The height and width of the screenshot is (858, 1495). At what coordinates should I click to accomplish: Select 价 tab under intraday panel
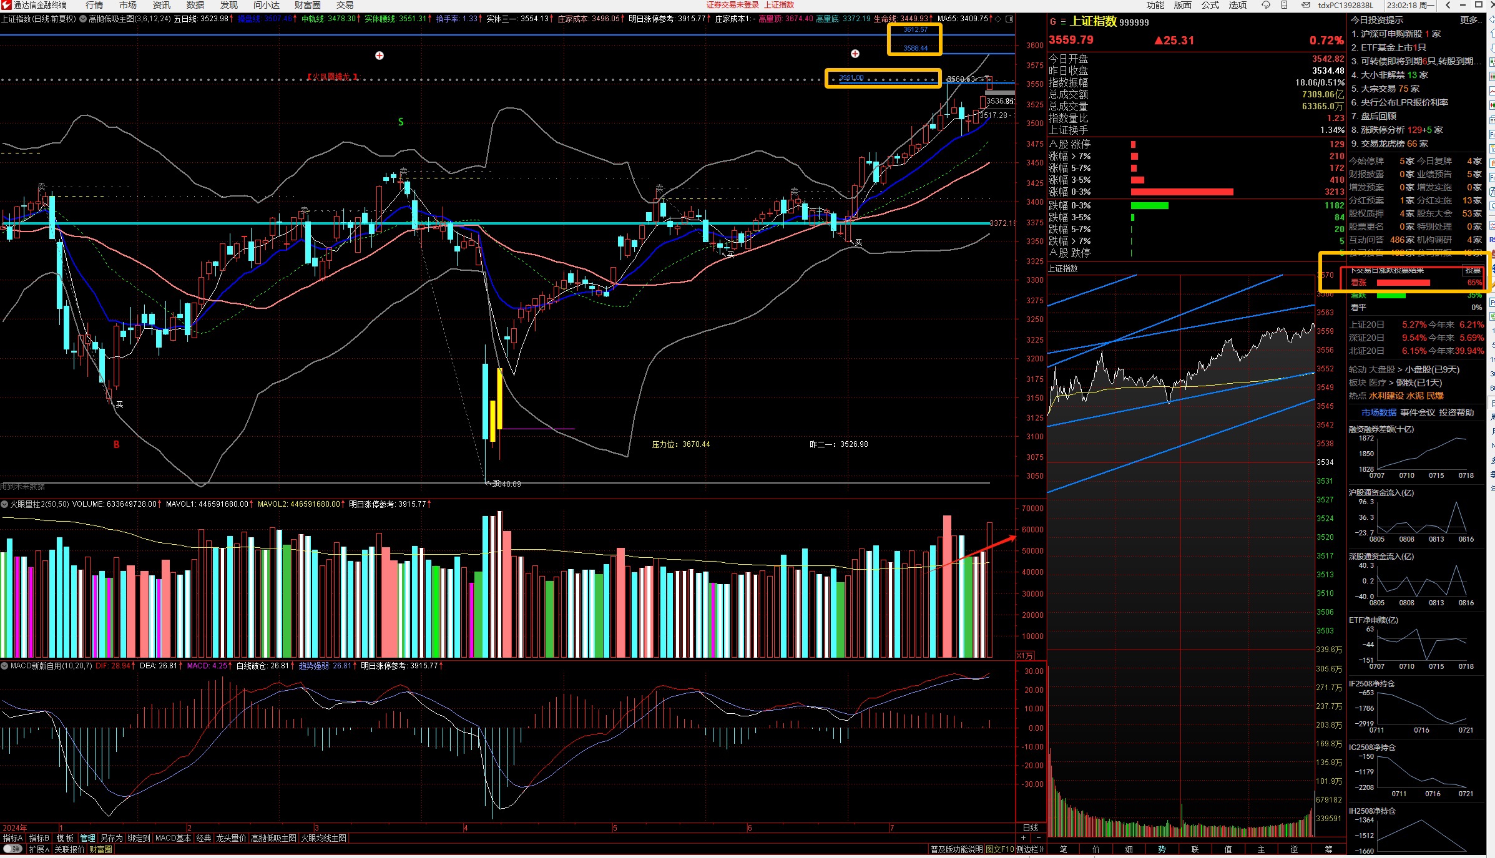(1096, 849)
